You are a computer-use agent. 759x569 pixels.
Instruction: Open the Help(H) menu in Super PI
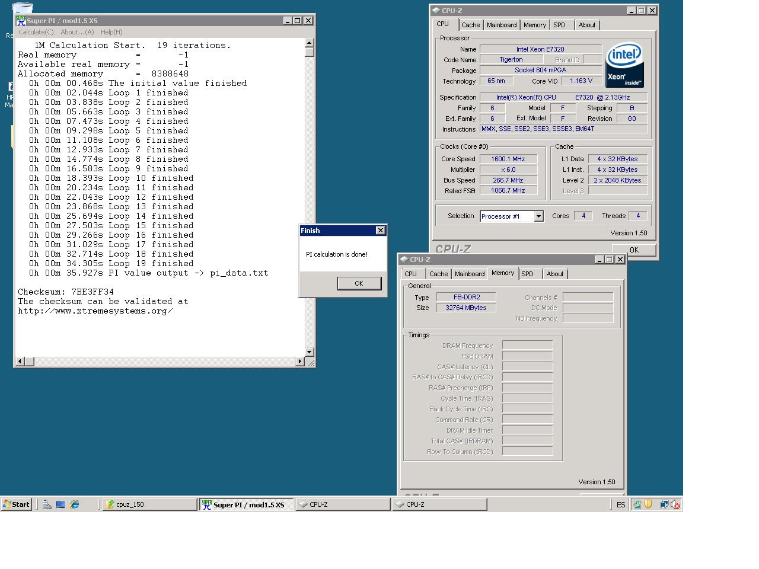[x=111, y=32]
